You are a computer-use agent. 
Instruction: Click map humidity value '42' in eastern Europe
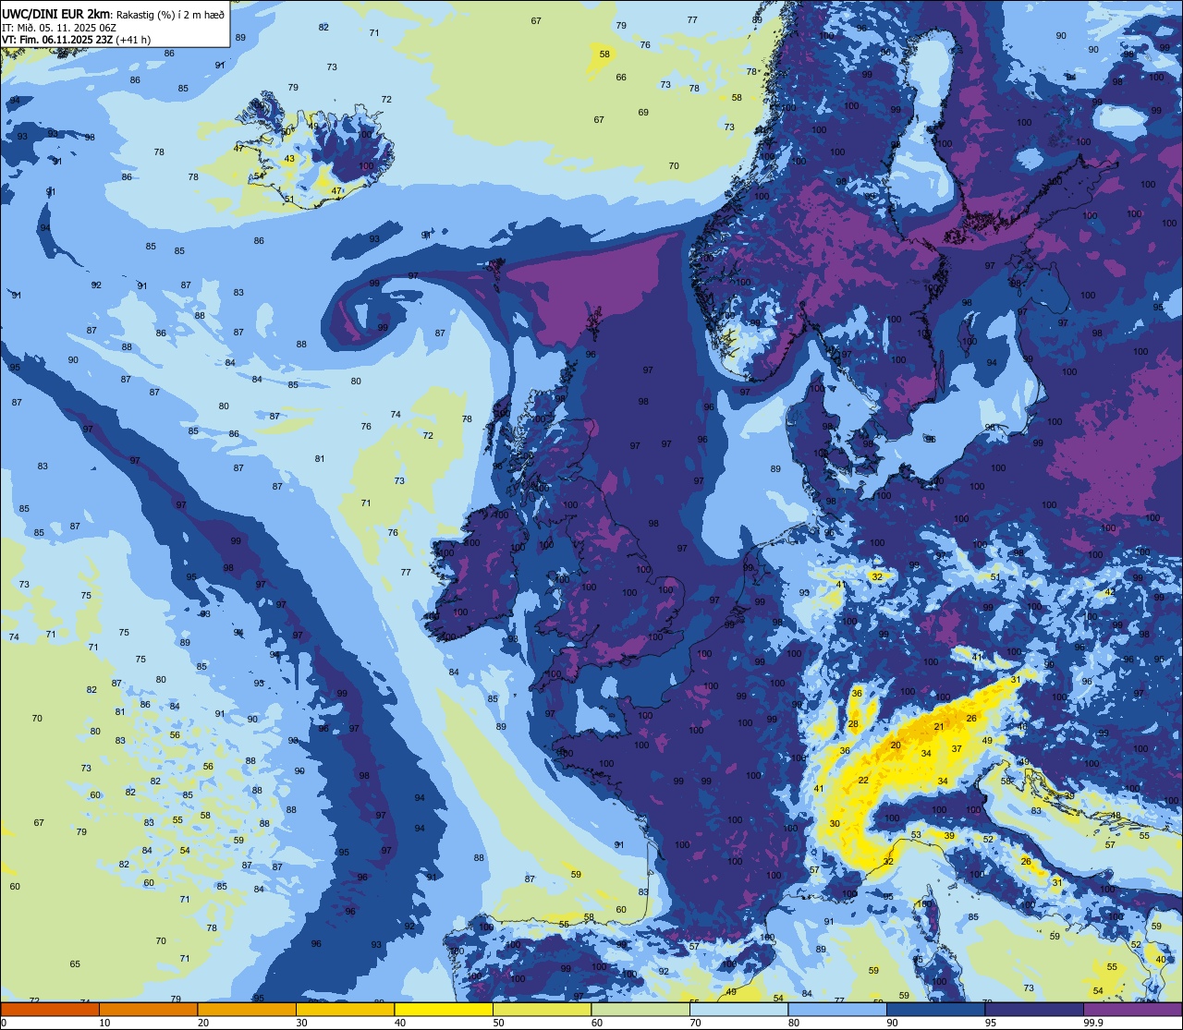point(1109,592)
